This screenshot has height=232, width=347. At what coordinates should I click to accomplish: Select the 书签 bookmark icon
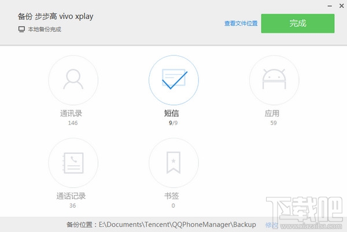[173, 163]
